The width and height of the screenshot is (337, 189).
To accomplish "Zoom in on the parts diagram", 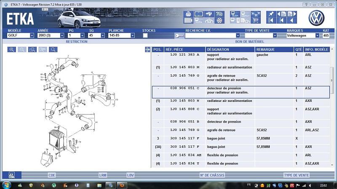I will coord(12,50).
